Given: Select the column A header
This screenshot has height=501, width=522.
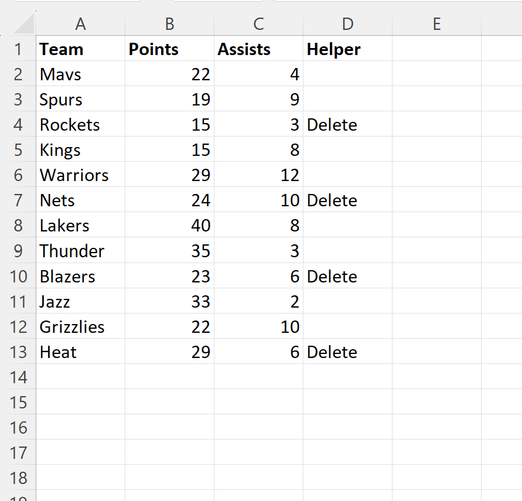Looking at the screenshot, I should pos(80,24).
